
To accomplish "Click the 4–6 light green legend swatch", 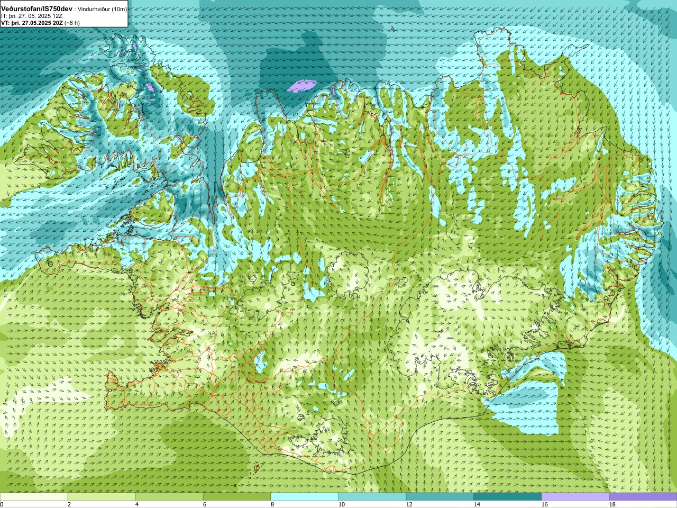I will click(x=169, y=497).
